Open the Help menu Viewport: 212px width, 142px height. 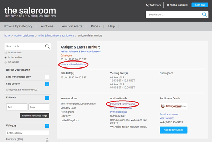point(112,26)
